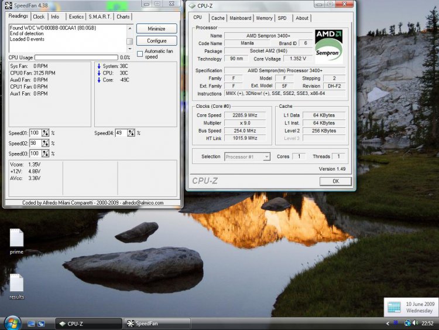
Task: Click the SpeedFan title bar icon
Action: click(x=9, y=5)
